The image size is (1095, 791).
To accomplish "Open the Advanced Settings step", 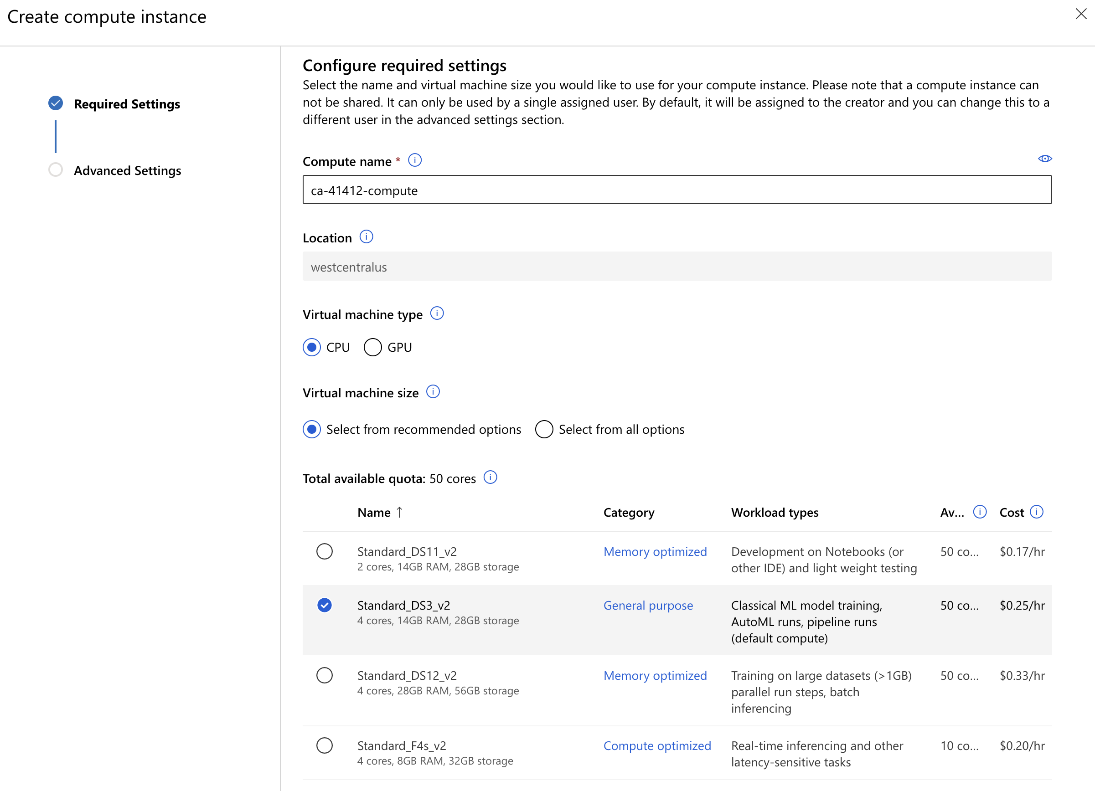I will point(128,170).
